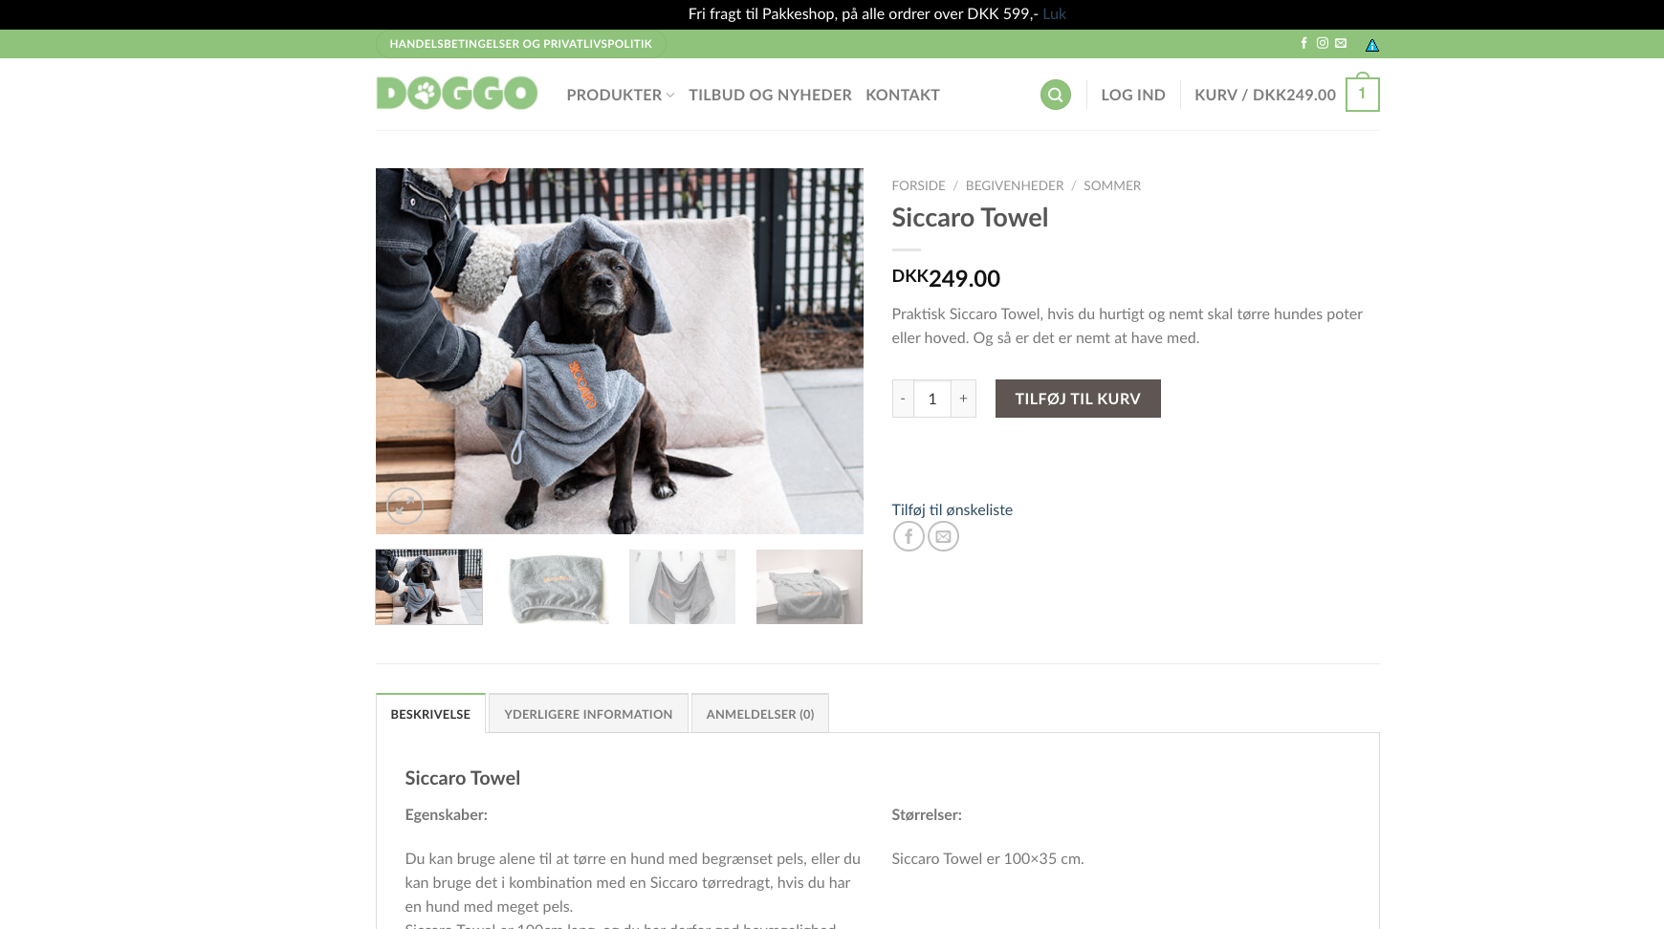Open the shopping bag cart icon

(x=1362, y=94)
